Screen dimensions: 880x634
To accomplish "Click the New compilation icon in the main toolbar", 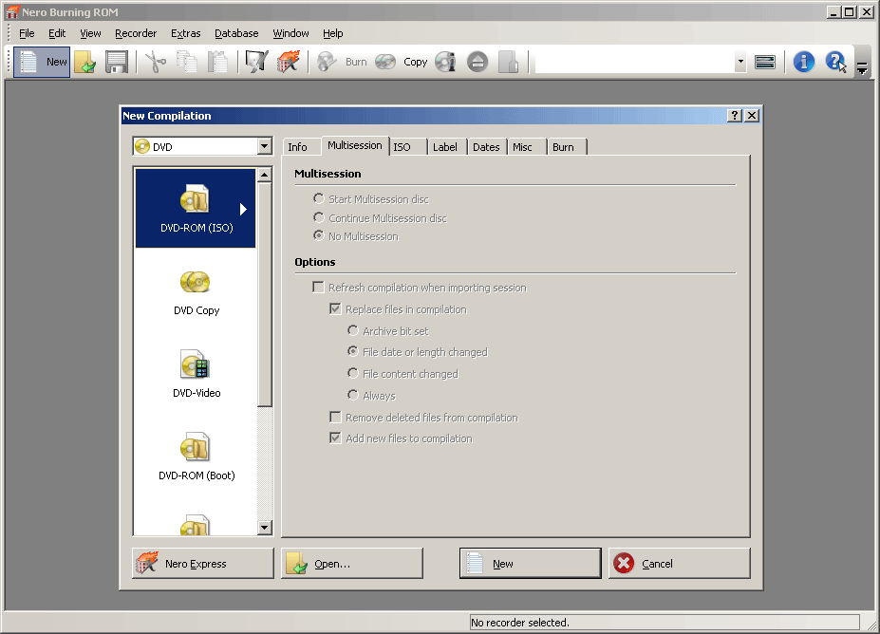I will coord(42,62).
